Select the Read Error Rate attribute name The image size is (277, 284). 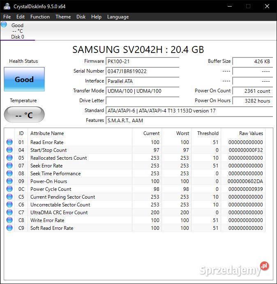click(47, 142)
